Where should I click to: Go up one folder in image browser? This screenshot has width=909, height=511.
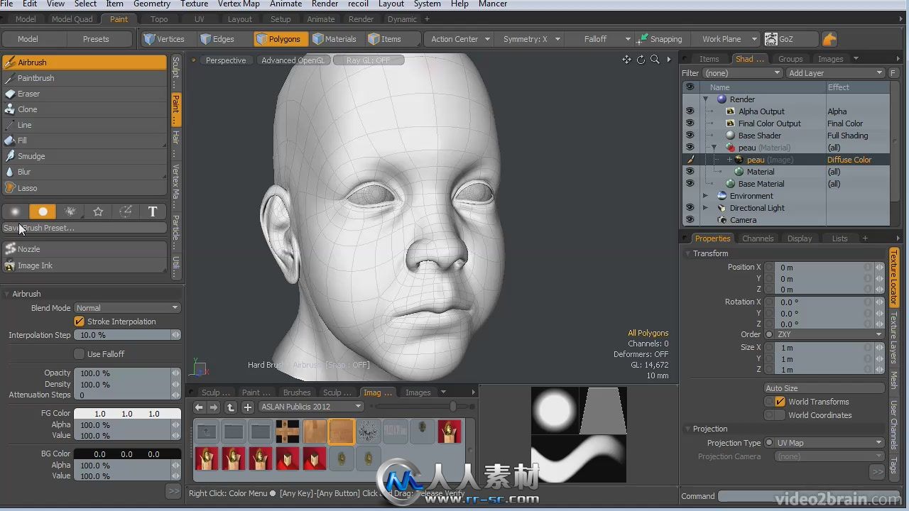230,407
